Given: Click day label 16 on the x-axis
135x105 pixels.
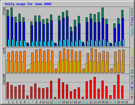Looking at the screenshot, I should point(67,102).
